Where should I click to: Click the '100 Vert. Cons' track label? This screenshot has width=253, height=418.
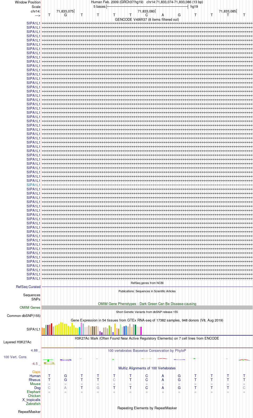click(x=15, y=357)
